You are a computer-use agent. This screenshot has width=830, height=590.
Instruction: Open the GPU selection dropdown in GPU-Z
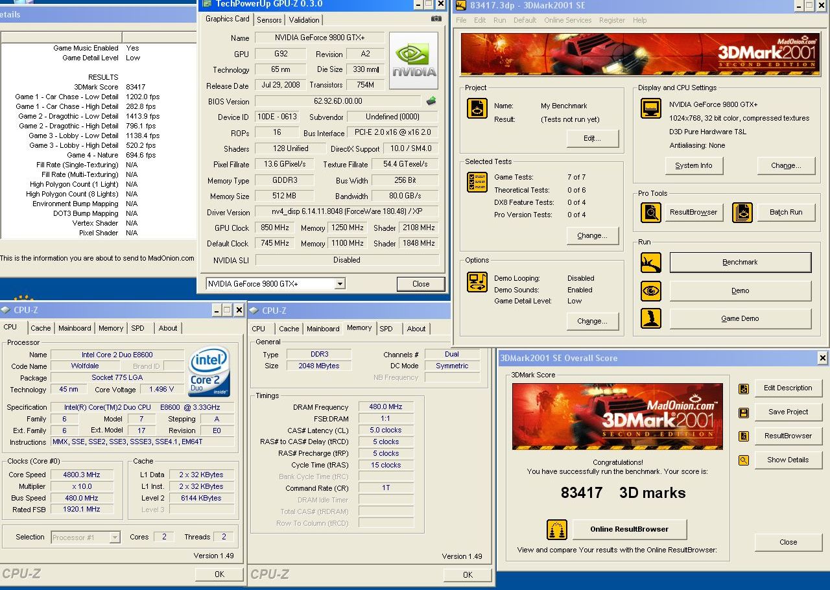pos(340,284)
